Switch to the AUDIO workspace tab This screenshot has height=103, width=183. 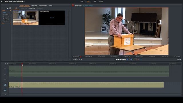pyautogui.click(x=101, y=2)
